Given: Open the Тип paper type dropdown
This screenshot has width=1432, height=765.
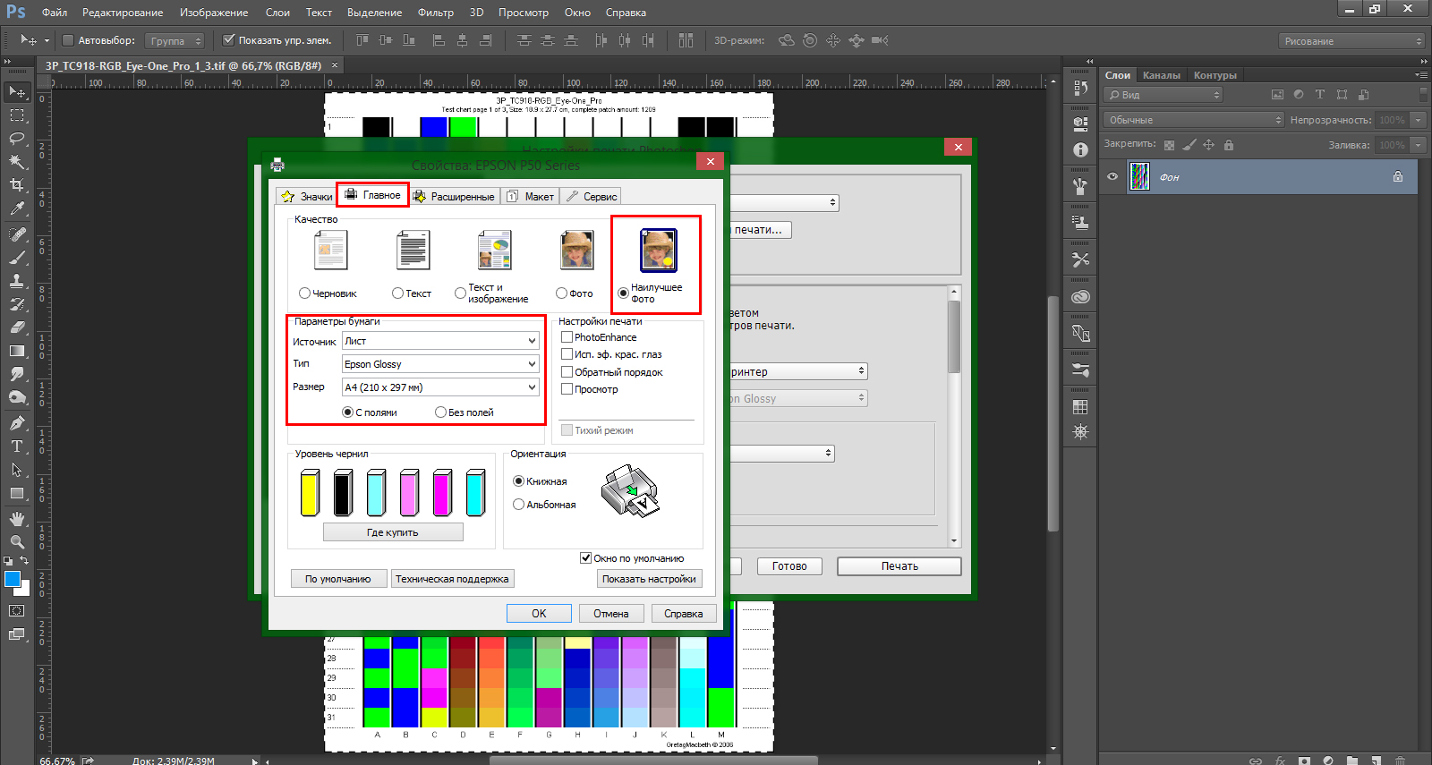Looking at the screenshot, I should tap(440, 364).
